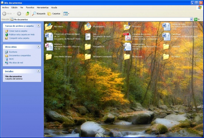This screenshot has width=204, height=138.
Task: Click the file name text 'Camuflage'
Action: tap(176, 34)
